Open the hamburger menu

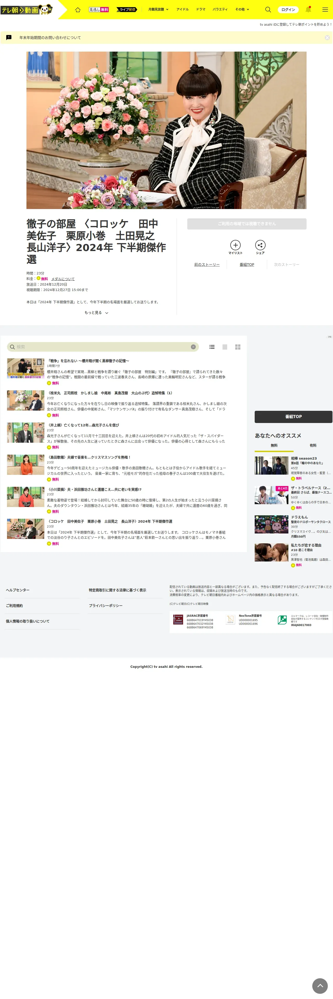(x=325, y=9)
